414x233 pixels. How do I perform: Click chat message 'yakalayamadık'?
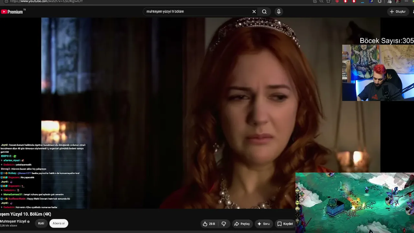tap(24, 165)
